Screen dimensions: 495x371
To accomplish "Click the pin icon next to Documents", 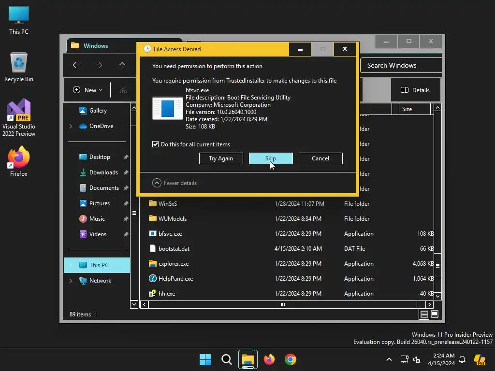I will (126, 188).
